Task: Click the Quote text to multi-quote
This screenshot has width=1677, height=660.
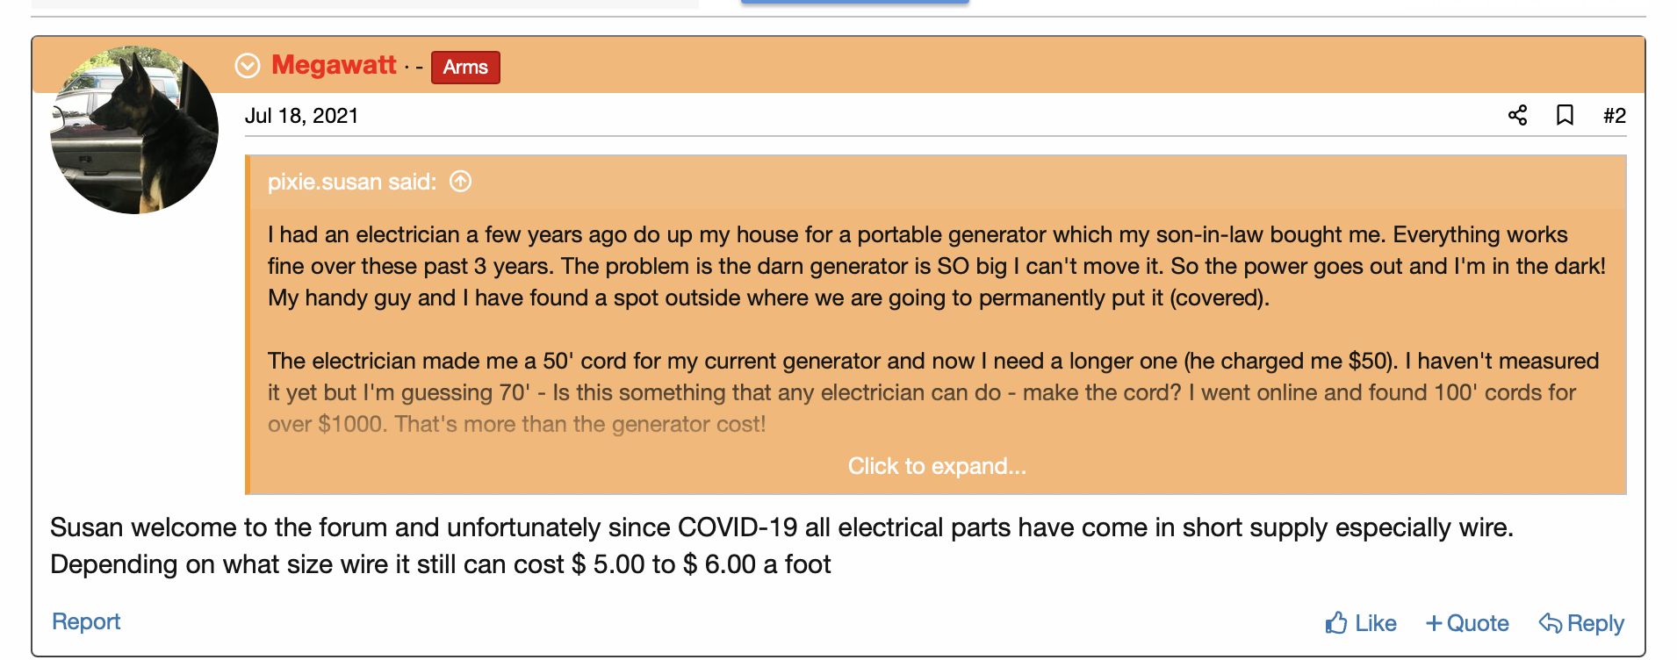Action: (x=1478, y=623)
